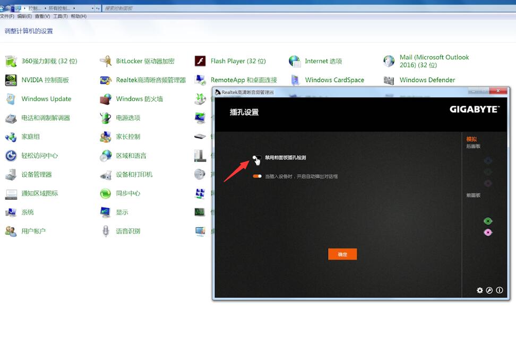Viewport: 516px width, 340px height.
Task: Open 轻松访问中心 icon
Action: click(x=11, y=156)
